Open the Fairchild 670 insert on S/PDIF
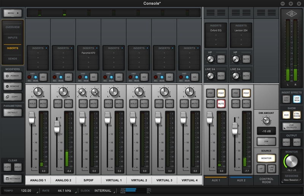This screenshot has height=196, width=304. pyautogui.click(x=89, y=53)
